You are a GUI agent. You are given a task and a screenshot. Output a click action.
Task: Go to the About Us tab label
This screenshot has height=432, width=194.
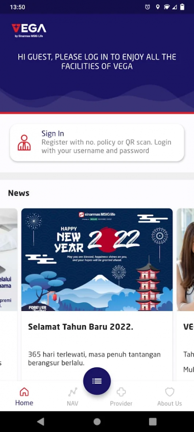[169, 403]
